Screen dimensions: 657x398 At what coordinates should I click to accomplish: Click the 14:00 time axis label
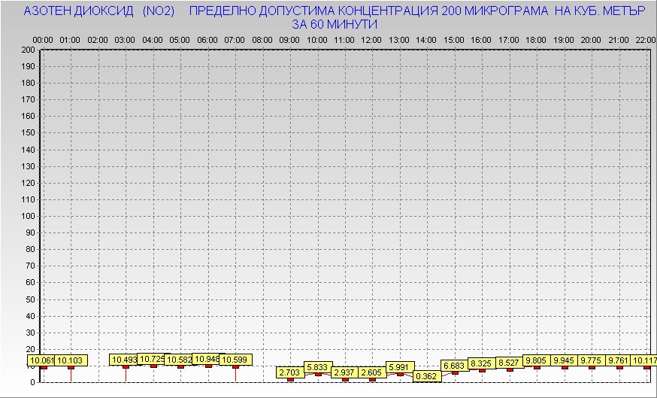click(x=426, y=39)
